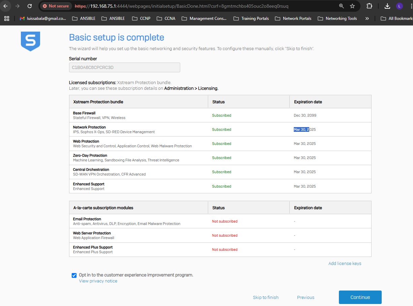
Task: Bookmark this page with the star icon
Action: point(352,6)
